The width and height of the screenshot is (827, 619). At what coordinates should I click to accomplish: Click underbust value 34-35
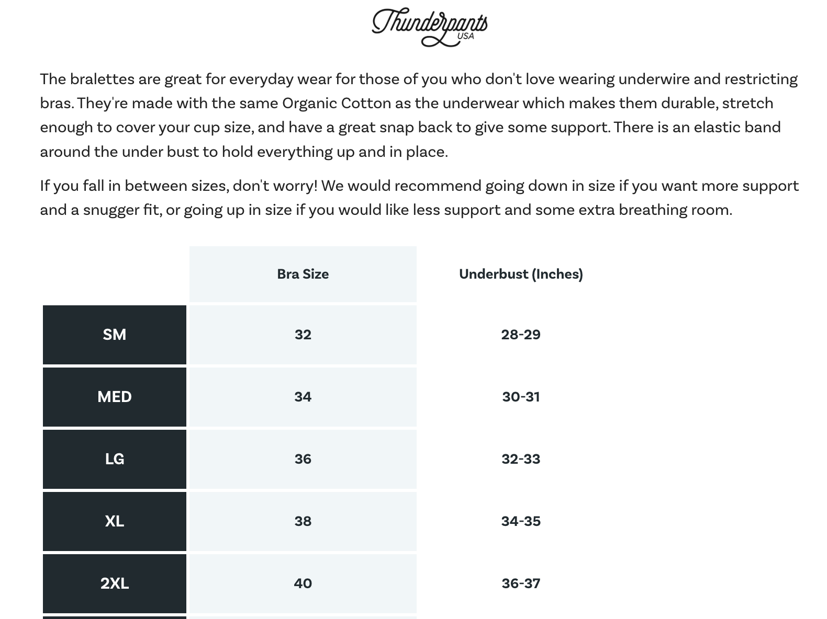pos(521,521)
